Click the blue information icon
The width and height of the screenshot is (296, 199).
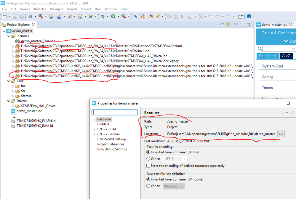click(x=249, y=16)
